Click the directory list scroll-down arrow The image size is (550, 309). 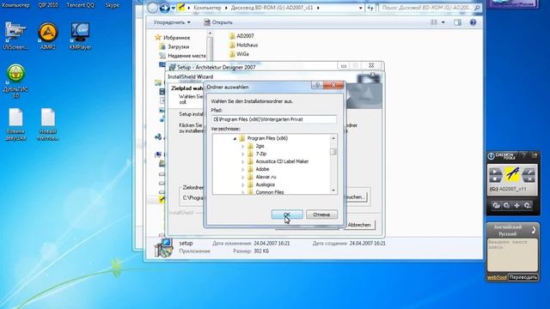[x=333, y=191]
